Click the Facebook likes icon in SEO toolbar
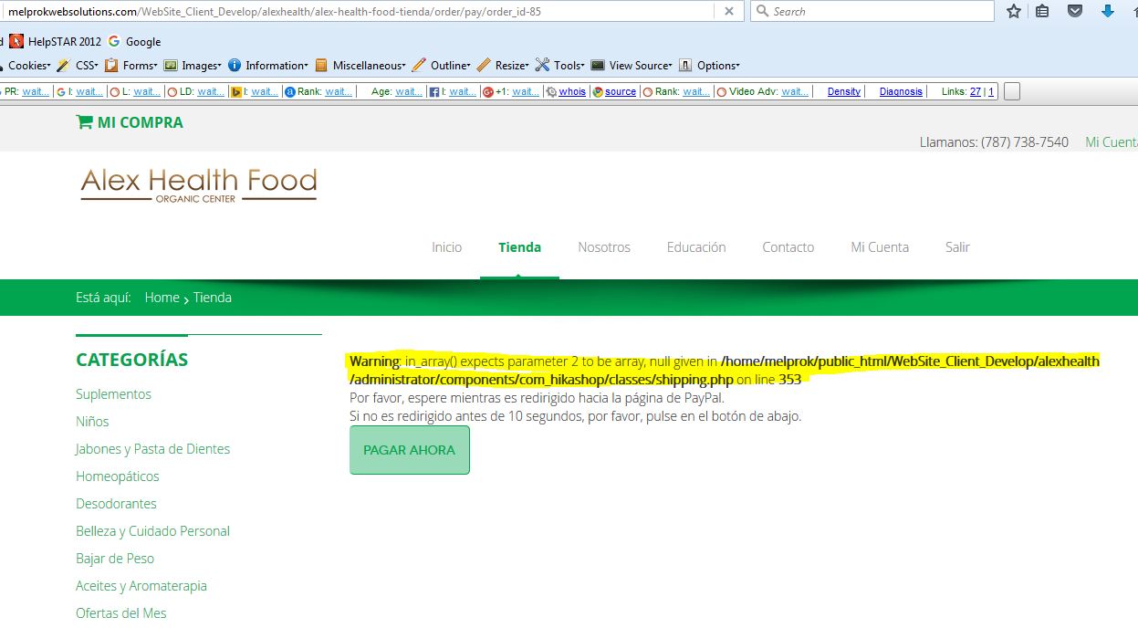This screenshot has width=1138, height=628. tap(434, 91)
